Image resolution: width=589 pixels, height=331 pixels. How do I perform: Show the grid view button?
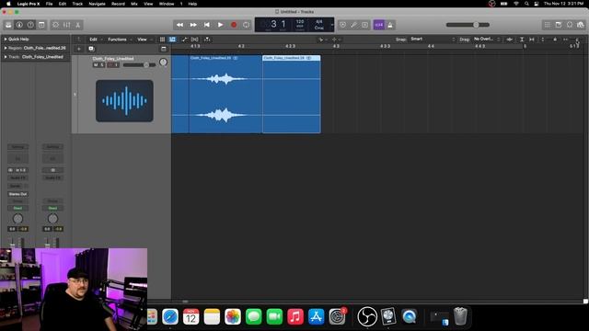[x=162, y=40]
